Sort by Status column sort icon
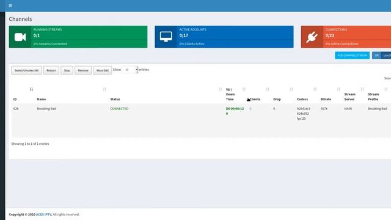Screen dimensions: 391x220 (220, 89)
